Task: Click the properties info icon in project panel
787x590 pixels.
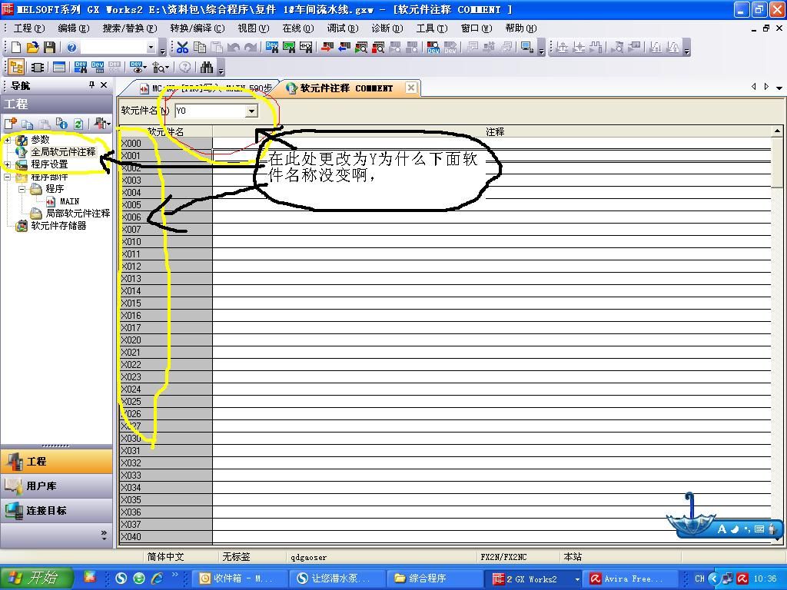Action: point(61,124)
